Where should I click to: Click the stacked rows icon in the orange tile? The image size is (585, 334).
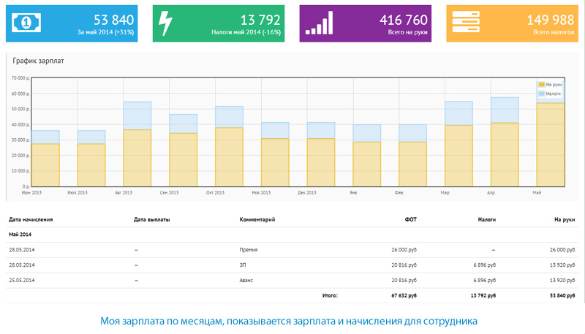point(467,23)
